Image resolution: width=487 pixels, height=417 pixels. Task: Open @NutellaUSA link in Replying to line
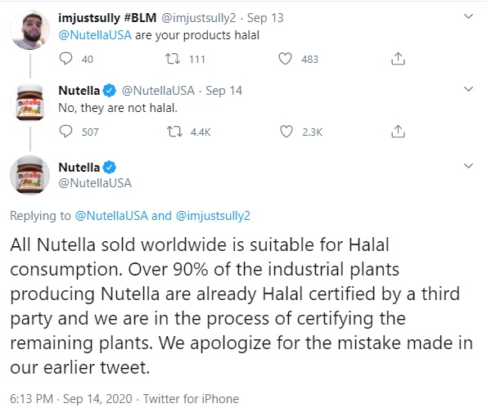(111, 216)
